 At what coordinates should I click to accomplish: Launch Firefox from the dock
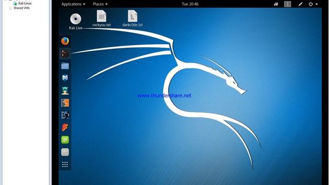pos(65,41)
